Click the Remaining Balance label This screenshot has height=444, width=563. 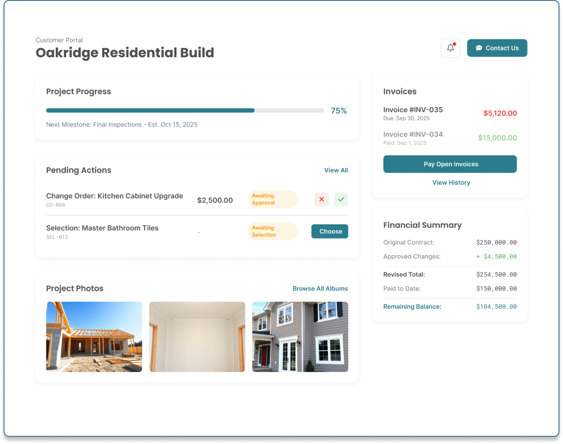click(412, 307)
